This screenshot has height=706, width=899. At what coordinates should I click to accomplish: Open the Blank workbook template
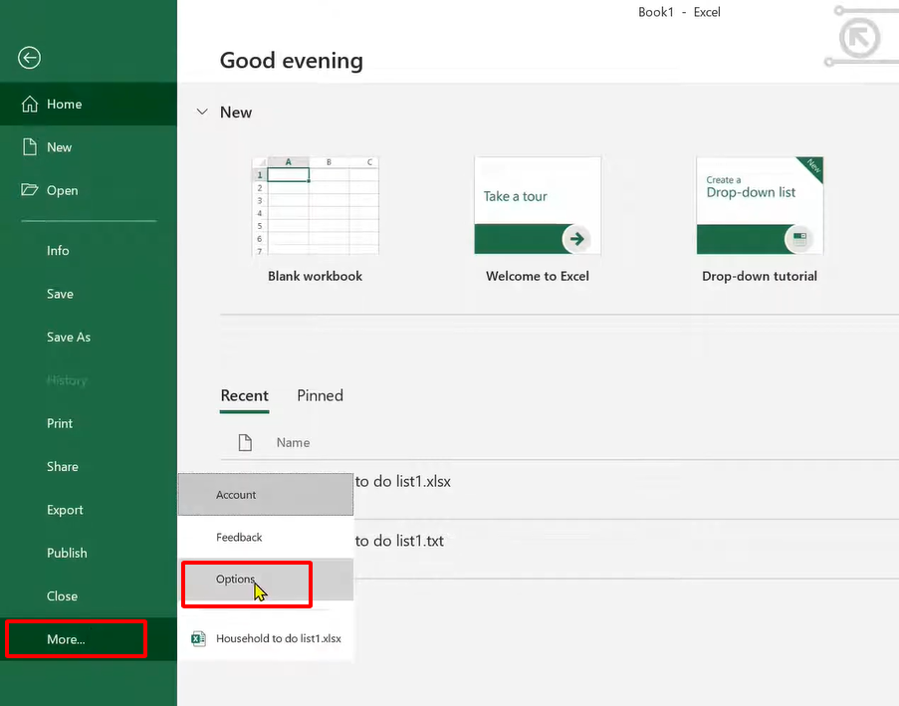(x=316, y=205)
